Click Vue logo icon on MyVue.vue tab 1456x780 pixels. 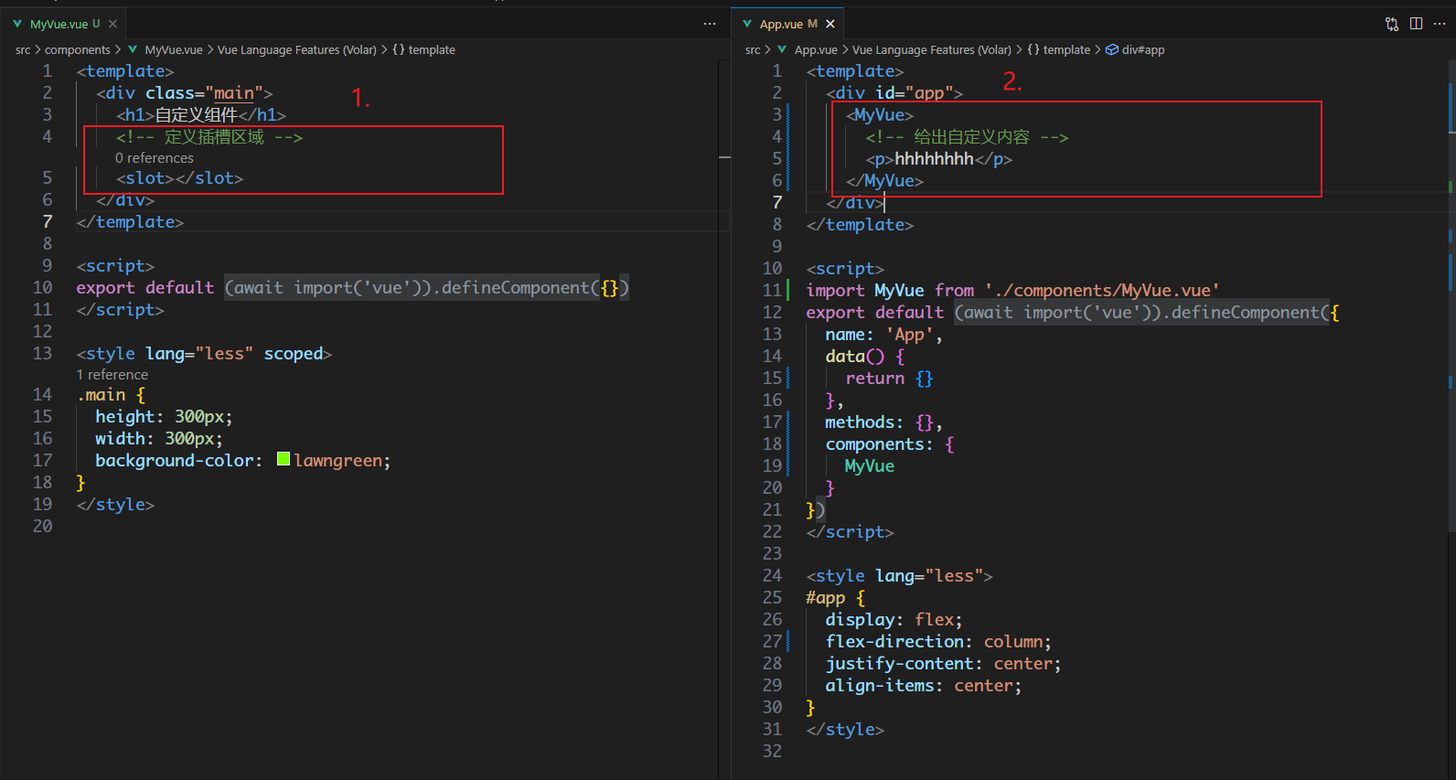(x=17, y=24)
